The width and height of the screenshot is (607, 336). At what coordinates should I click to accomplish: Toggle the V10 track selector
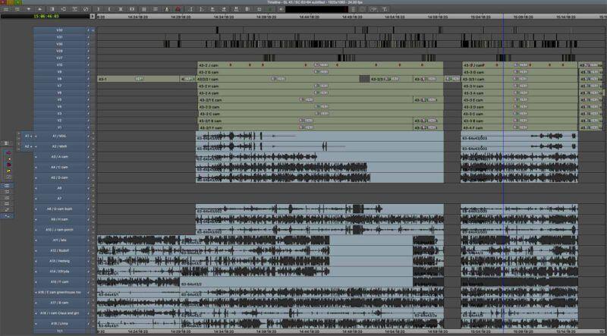click(60, 65)
